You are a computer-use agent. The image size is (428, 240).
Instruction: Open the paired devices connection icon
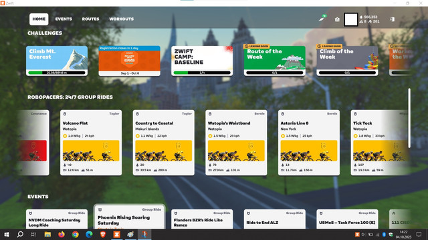[x=322, y=18]
